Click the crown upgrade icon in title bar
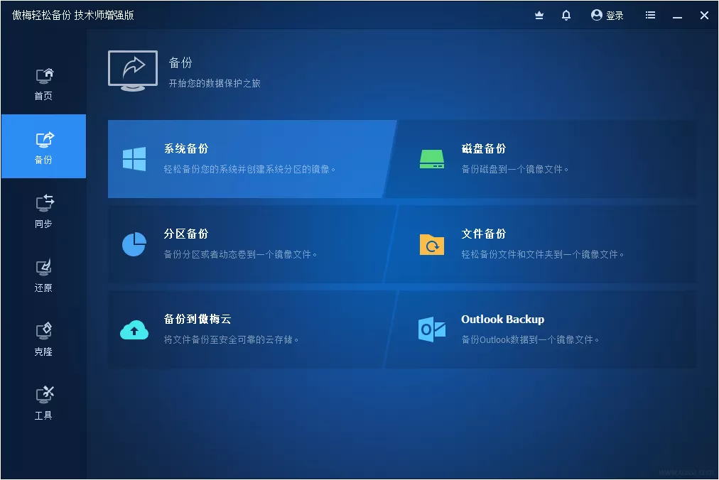 [539, 15]
